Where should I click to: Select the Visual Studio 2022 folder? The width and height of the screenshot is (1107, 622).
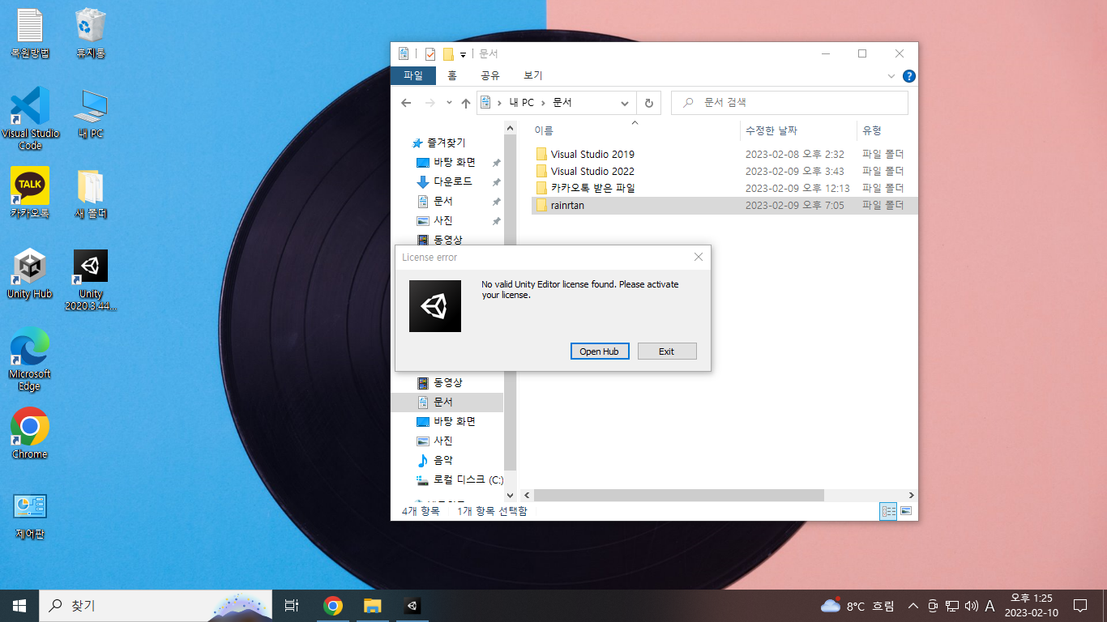coord(592,171)
